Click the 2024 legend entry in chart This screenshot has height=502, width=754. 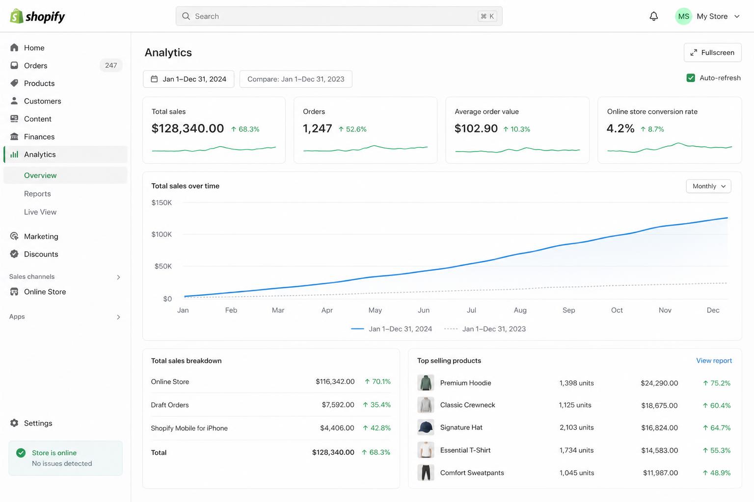click(392, 329)
